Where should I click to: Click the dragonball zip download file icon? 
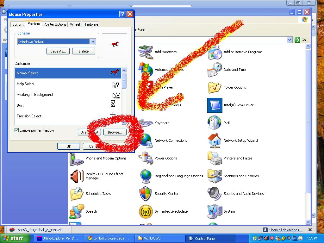tap(12, 230)
